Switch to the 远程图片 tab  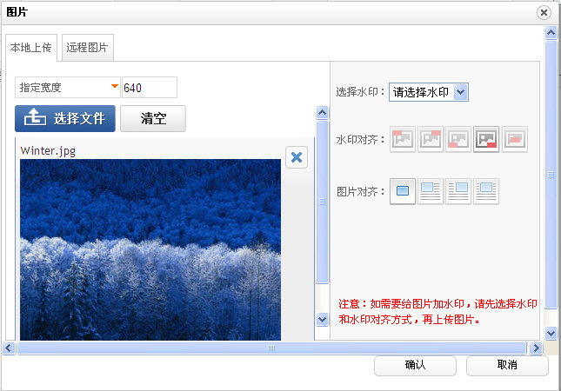(87, 49)
